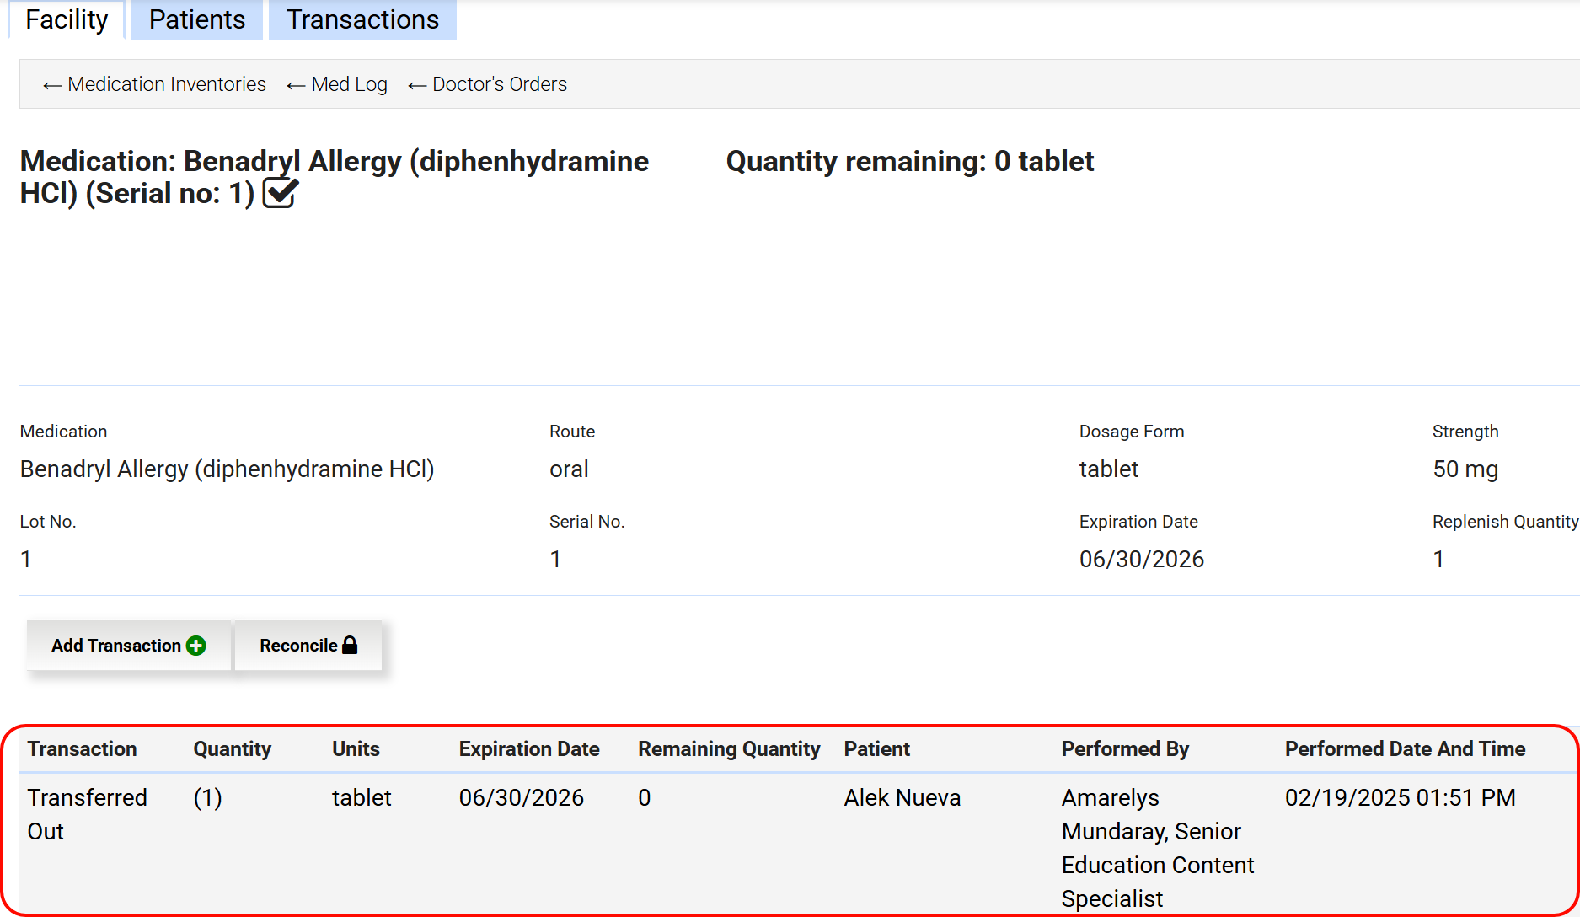Switch to the Facility tab
This screenshot has width=1580, height=917.
pyautogui.click(x=67, y=19)
